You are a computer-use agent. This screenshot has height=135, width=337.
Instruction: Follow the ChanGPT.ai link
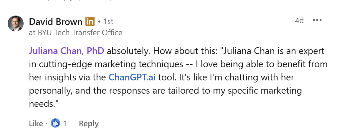132,77
